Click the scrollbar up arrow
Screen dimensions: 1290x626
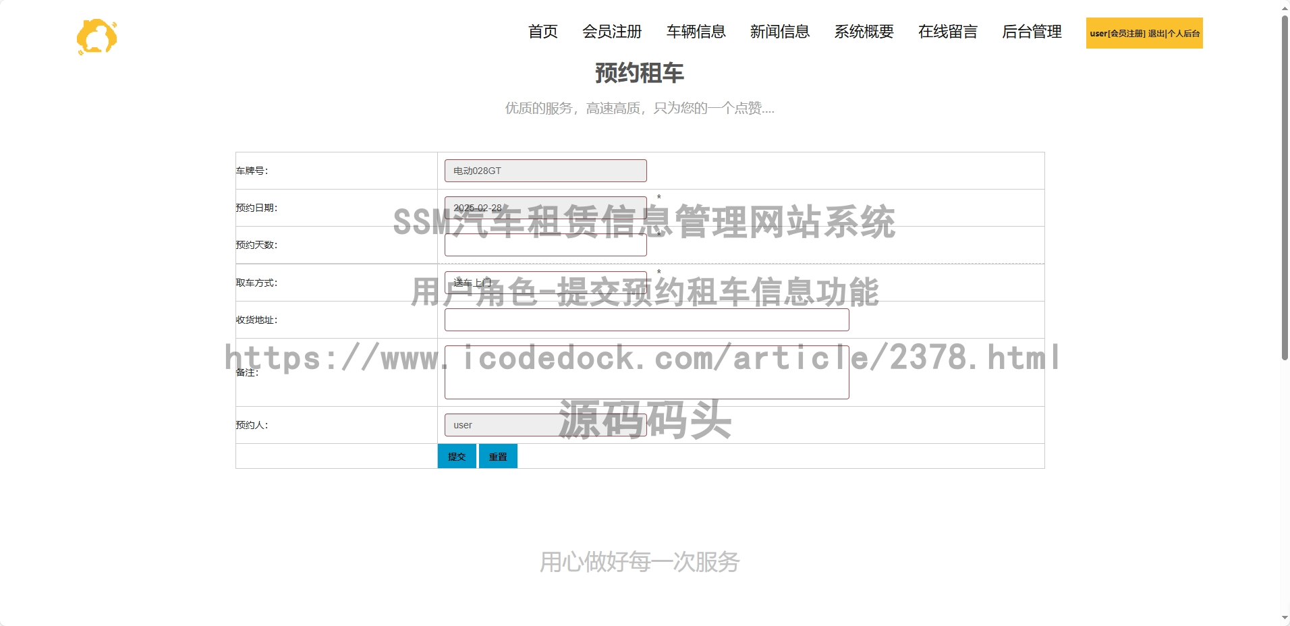1285,7
